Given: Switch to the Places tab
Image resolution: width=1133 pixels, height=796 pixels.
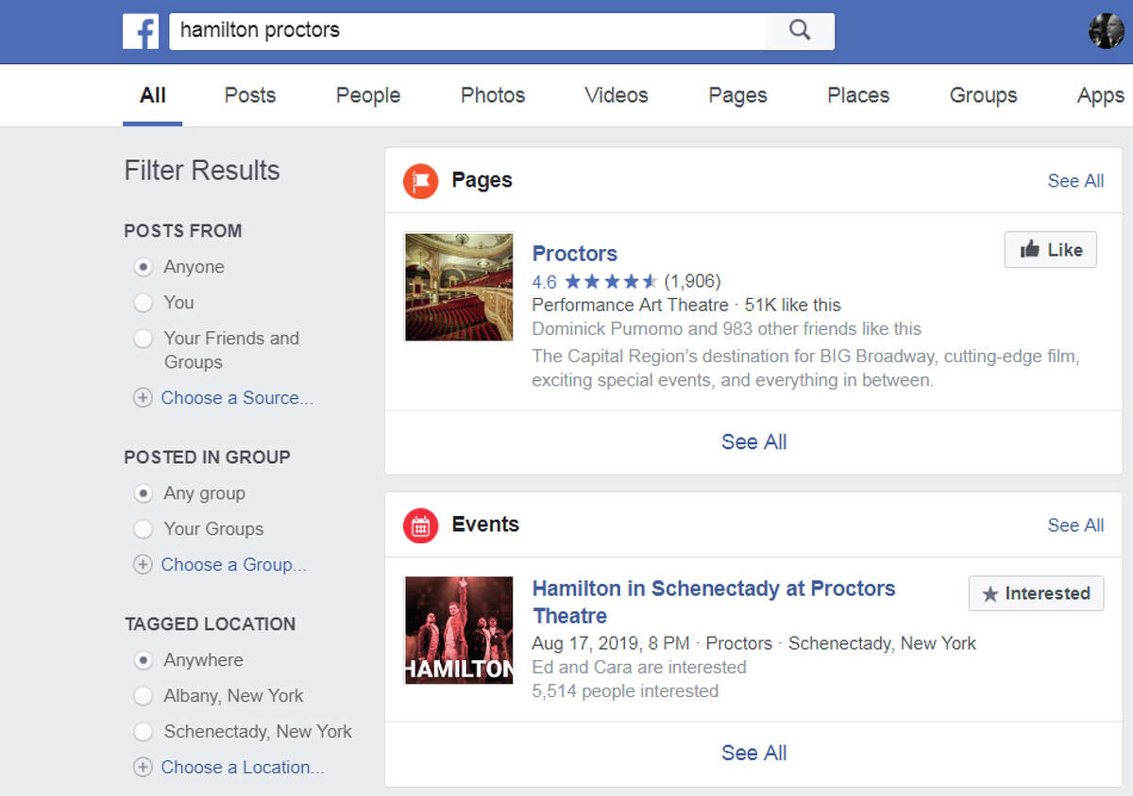Looking at the screenshot, I should coord(858,95).
